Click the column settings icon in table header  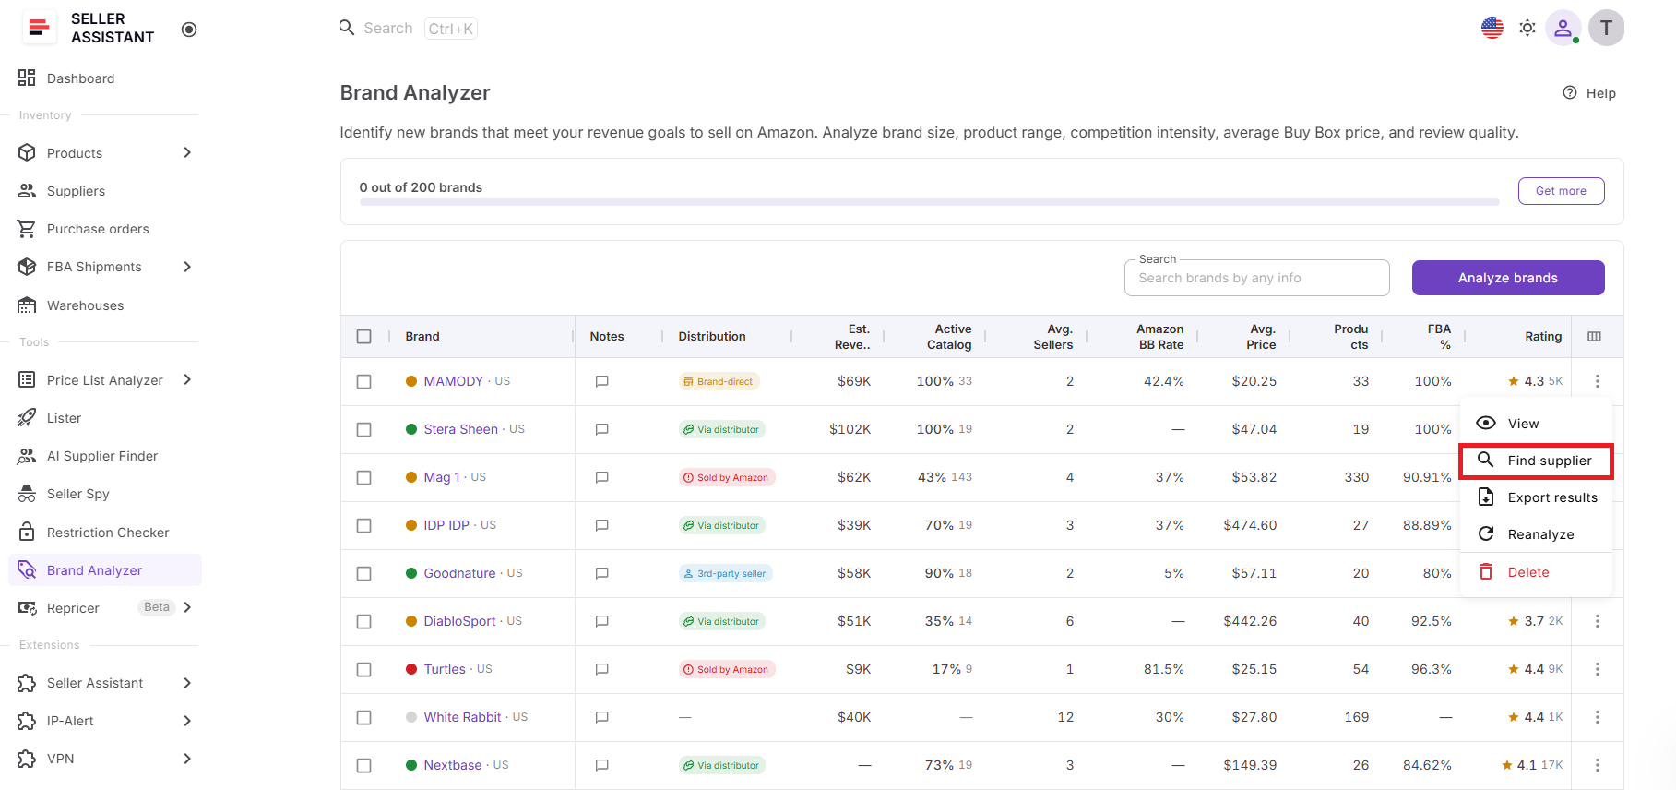(x=1594, y=337)
